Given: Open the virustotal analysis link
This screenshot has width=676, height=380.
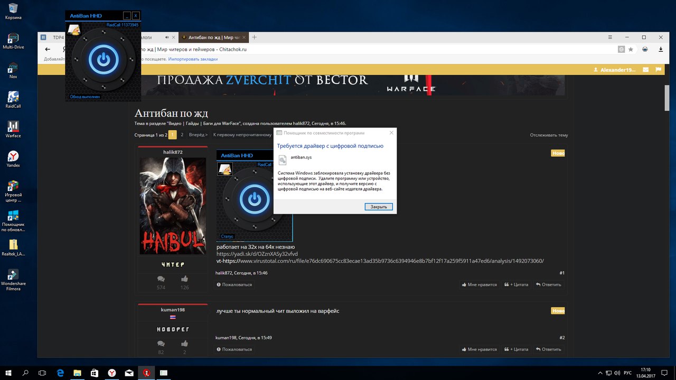Looking at the screenshot, I should pos(391,261).
